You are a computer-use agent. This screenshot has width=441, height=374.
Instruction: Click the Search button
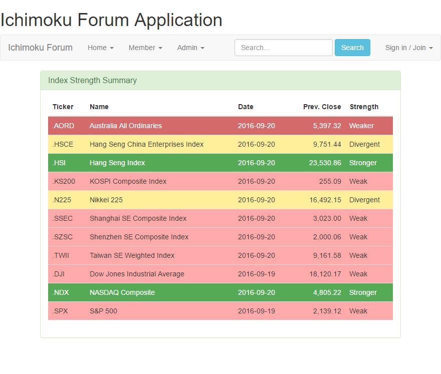352,48
